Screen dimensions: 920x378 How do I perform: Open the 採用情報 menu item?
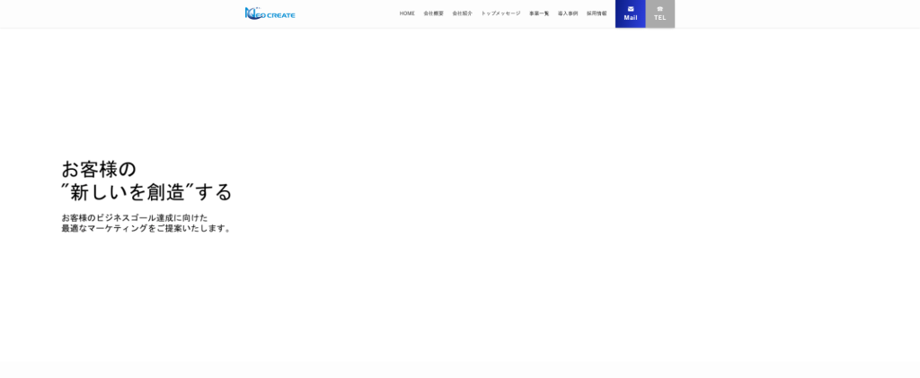pyautogui.click(x=597, y=13)
